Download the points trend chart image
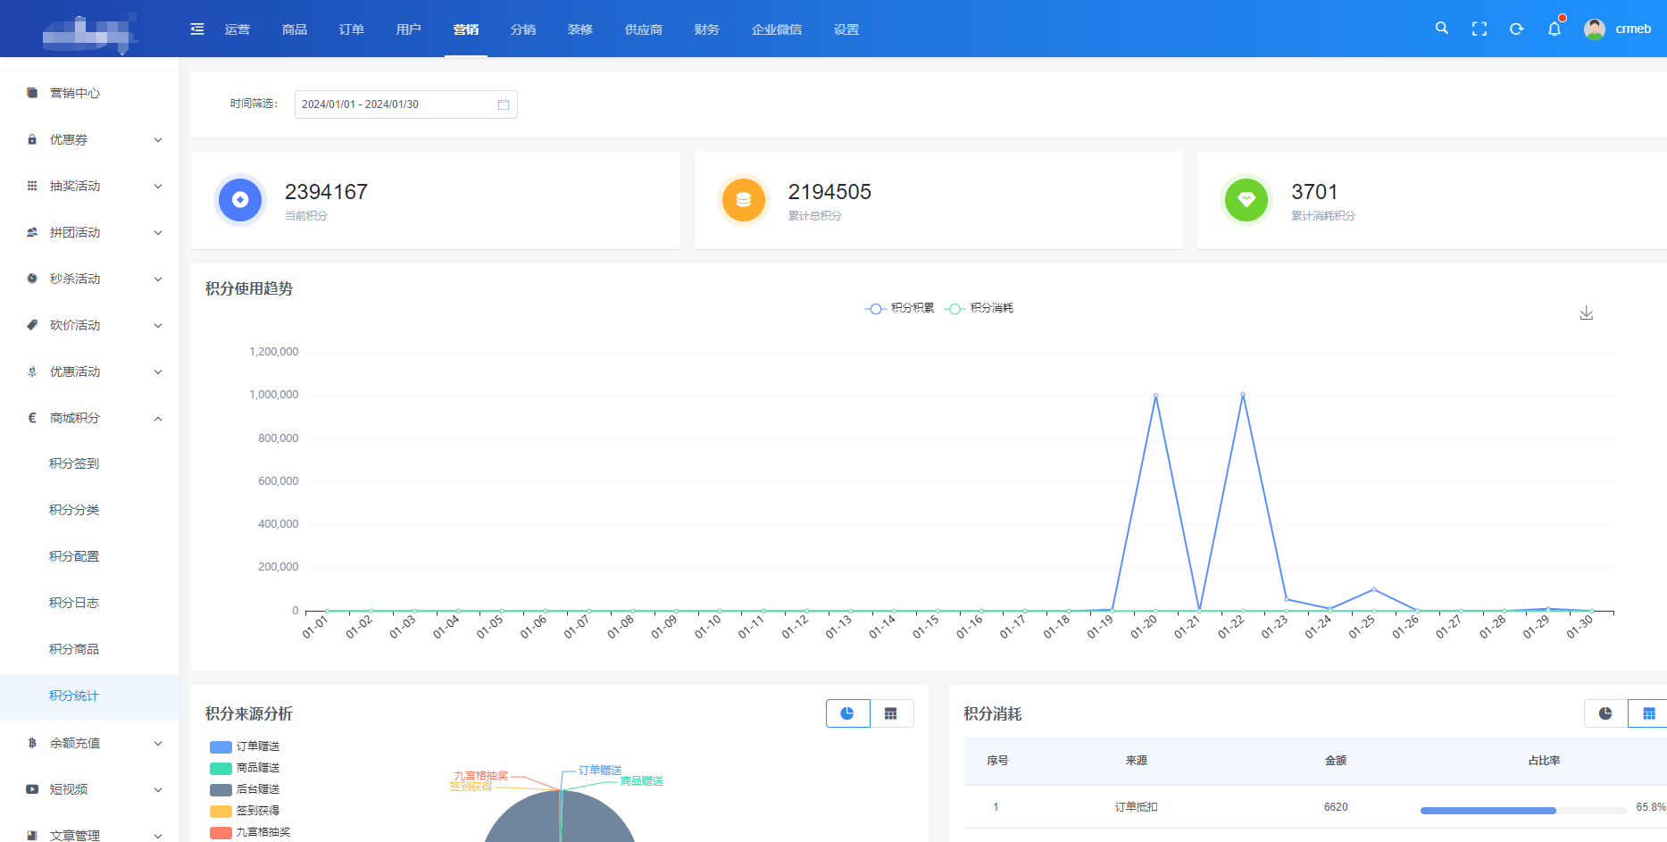1667x842 pixels. click(x=1586, y=313)
